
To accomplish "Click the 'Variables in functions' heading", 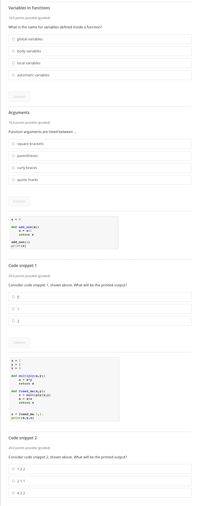I will tap(29, 8).
